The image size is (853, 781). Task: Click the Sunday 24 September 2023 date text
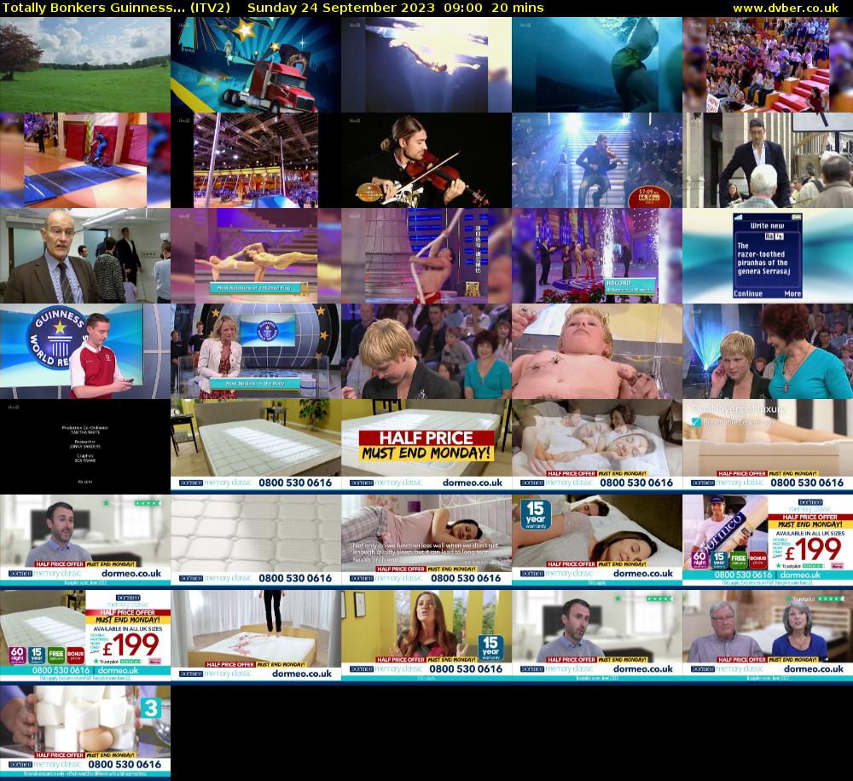point(340,8)
